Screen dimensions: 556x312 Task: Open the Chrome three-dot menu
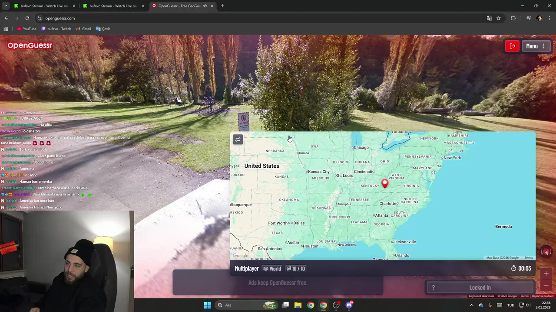coord(550,18)
